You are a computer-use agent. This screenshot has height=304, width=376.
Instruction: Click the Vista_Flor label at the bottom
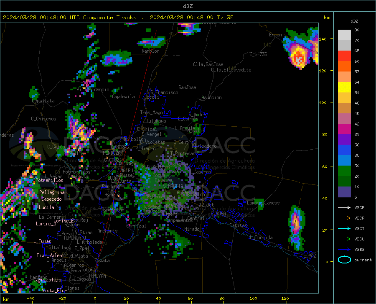click(x=54, y=291)
